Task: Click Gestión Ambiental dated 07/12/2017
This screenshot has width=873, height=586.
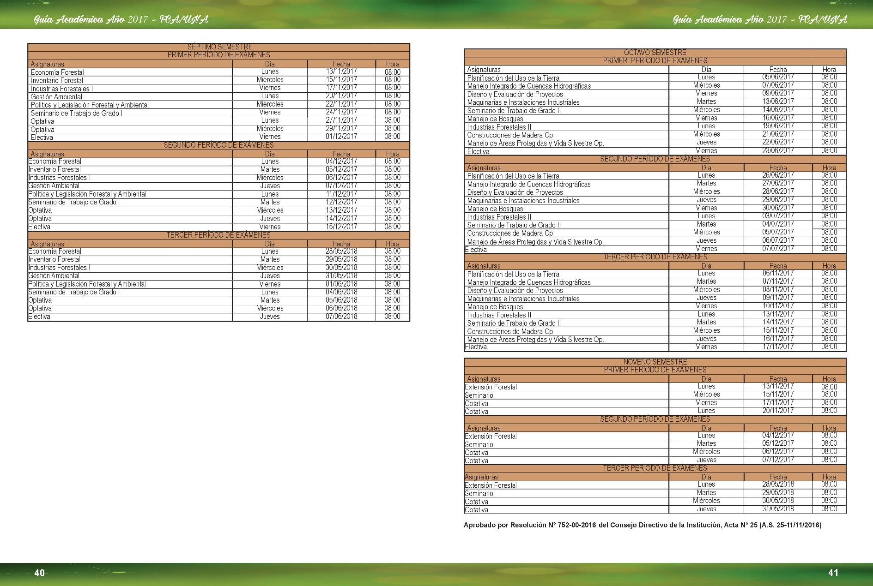Action: [54, 186]
